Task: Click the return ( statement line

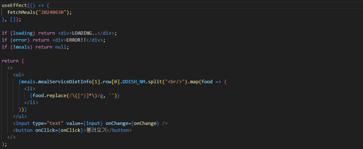Action: (13, 61)
